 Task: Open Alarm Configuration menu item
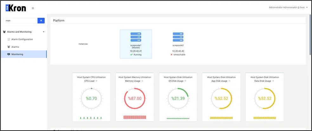[22, 39]
